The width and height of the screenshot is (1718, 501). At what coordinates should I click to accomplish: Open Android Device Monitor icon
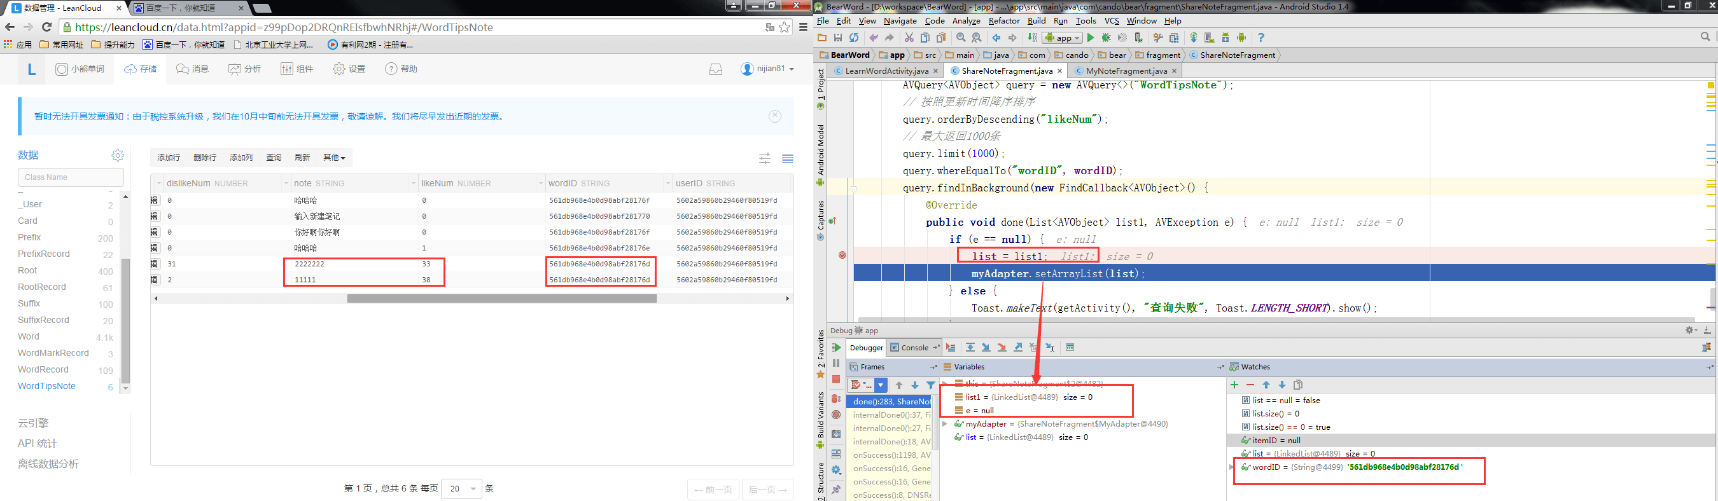[1242, 38]
